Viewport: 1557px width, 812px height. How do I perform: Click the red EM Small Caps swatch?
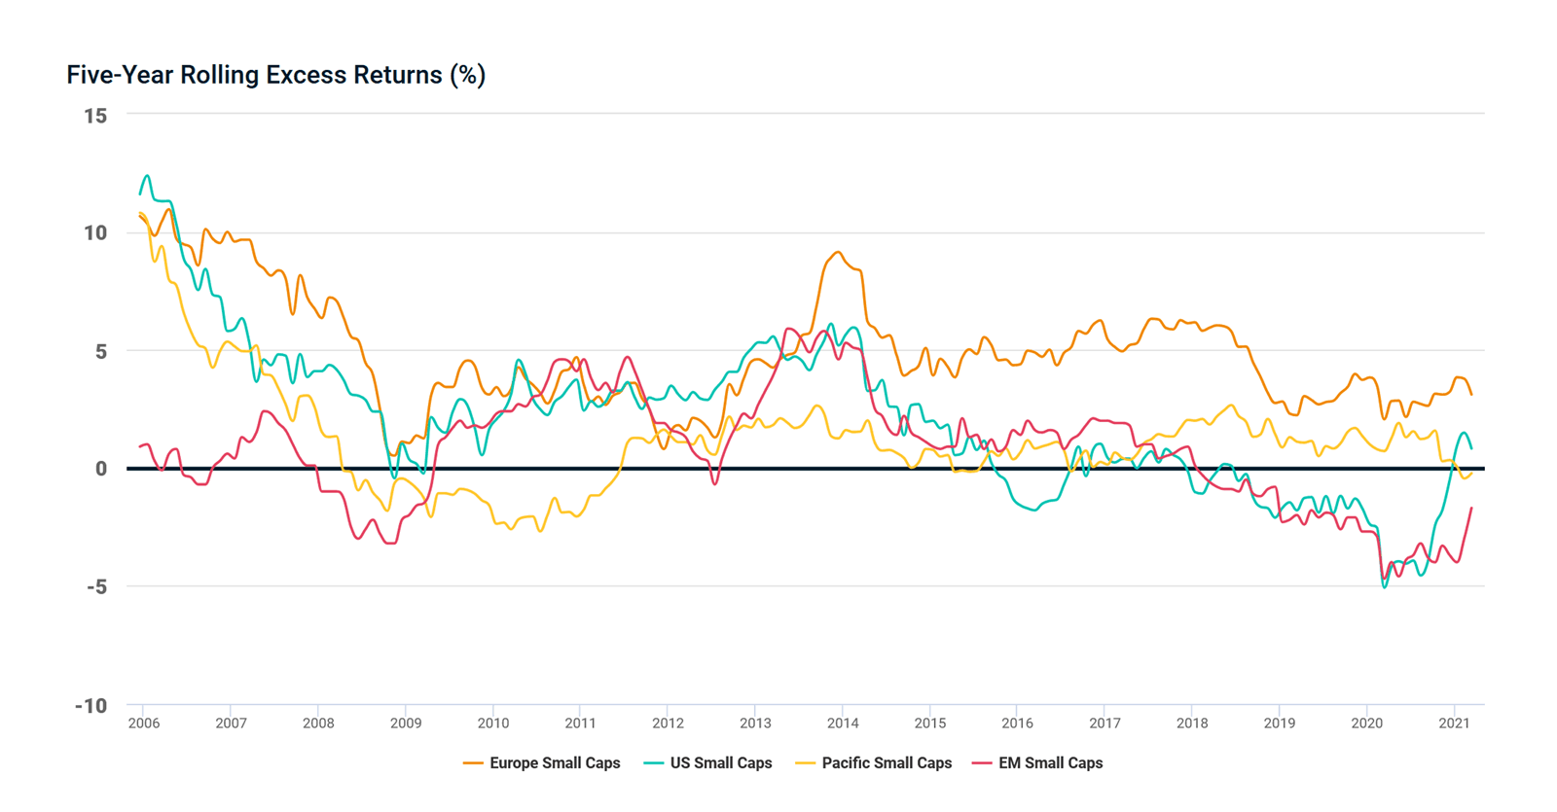pyautogui.click(x=982, y=763)
